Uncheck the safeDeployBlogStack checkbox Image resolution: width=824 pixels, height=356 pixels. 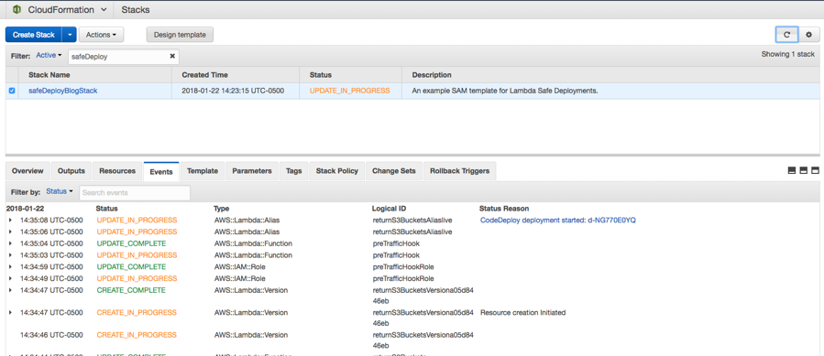[12, 91]
